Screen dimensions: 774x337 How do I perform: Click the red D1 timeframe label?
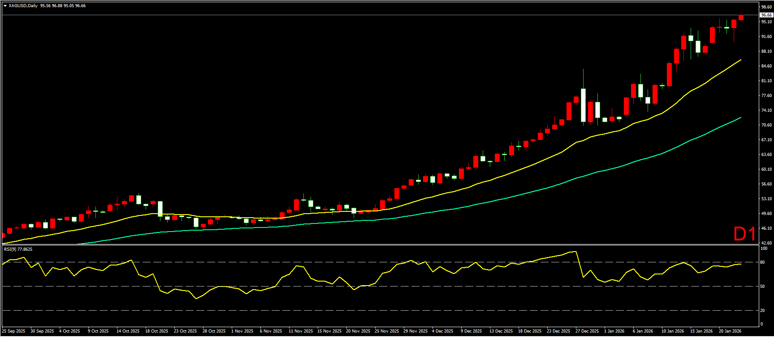[x=744, y=234]
